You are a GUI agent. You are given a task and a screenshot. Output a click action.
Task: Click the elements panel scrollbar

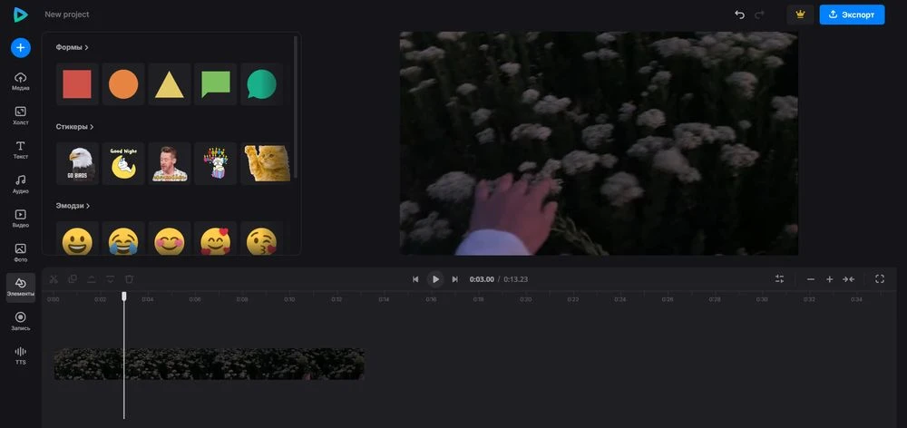click(x=296, y=107)
